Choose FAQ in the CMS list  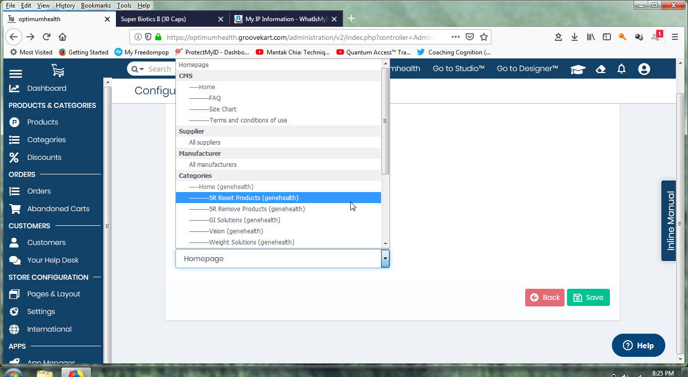278,98
